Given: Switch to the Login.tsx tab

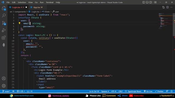Looking at the screenshot, I should (x=18, y=7).
